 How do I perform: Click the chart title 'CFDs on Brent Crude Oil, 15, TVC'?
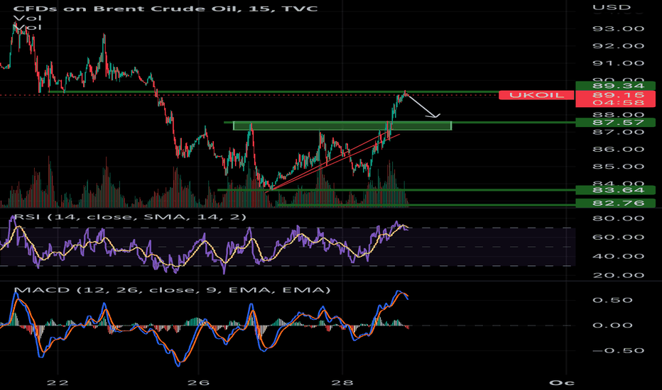165,8
